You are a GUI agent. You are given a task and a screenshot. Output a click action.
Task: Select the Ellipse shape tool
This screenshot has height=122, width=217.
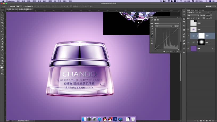[2, 58]
